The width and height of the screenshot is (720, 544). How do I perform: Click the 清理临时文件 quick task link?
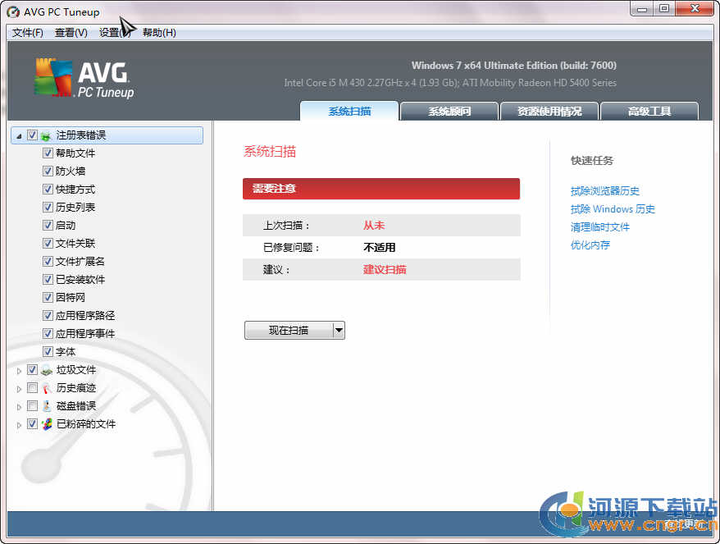tap(600, 227)
